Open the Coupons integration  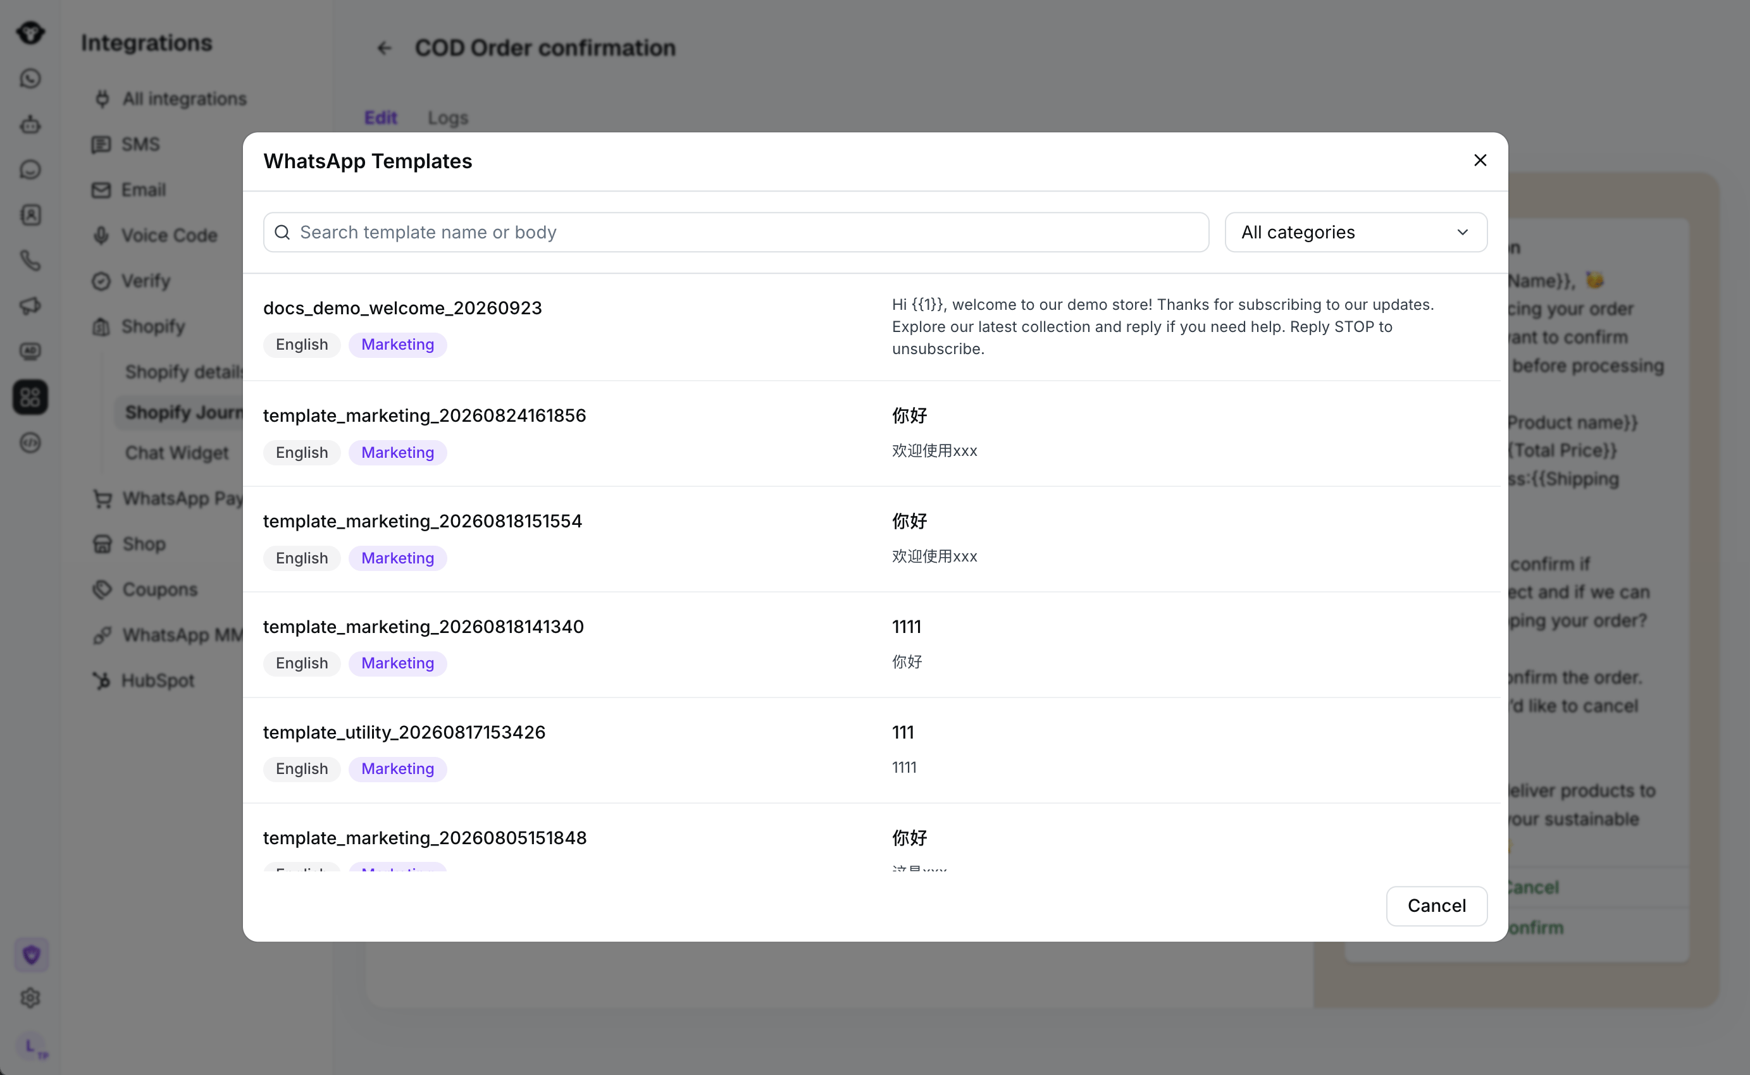[145, 589]
